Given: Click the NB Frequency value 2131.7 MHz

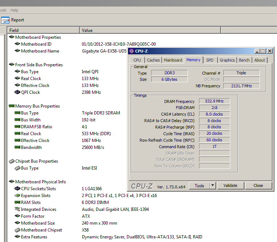Looking at the screenshot, I should tap(241, 86).
